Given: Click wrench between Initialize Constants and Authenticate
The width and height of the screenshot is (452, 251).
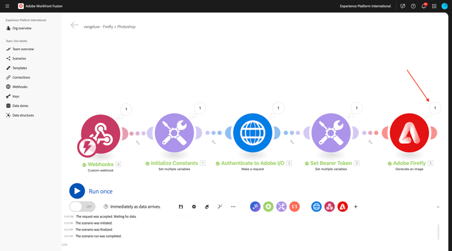Looking at the screenshot, I should pyautogui.click(x=213, y=141).
